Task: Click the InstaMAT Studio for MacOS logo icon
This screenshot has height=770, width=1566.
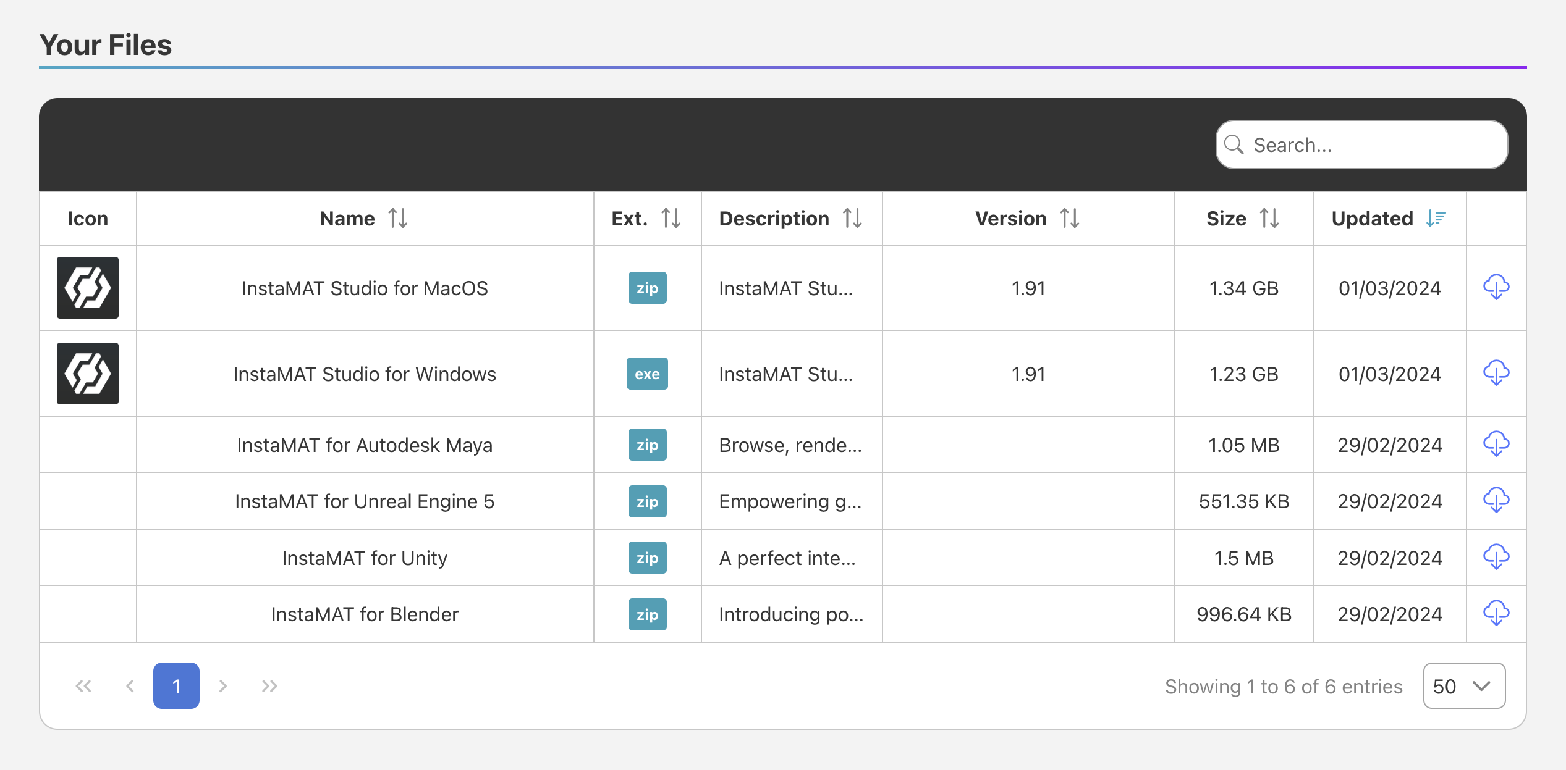Action: pyautogui.click(x=88, y=288)
